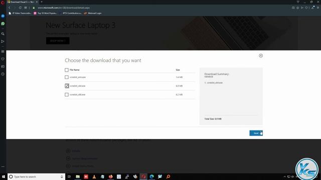The width and height of the screenshot is (321, 180).
Task: Open the Windows Start menu
Action: click(x=4, y=176)
